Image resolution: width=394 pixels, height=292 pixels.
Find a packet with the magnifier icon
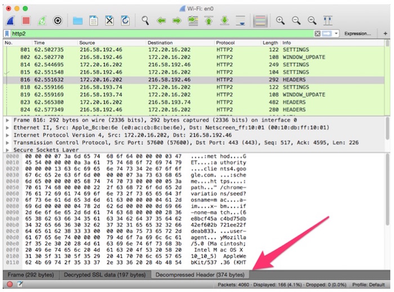pos(145,21)
